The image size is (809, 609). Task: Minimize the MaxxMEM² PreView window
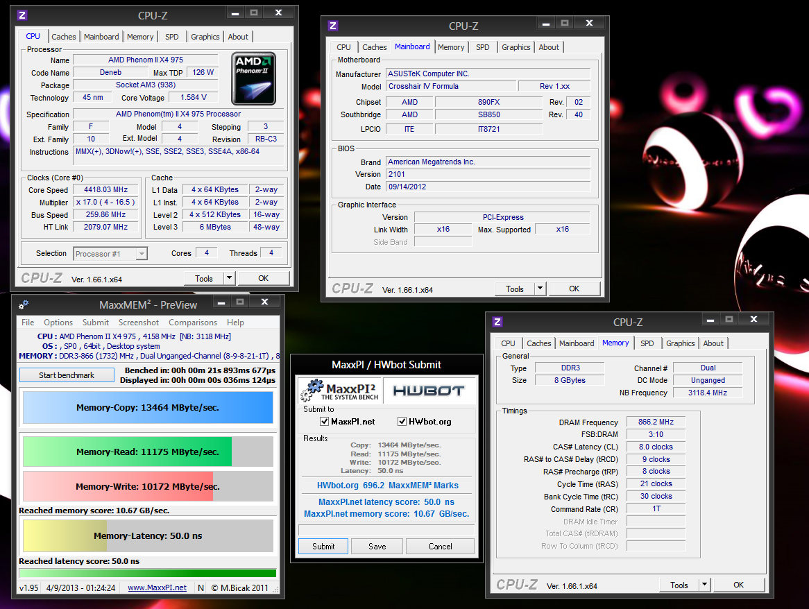point(221,302)
